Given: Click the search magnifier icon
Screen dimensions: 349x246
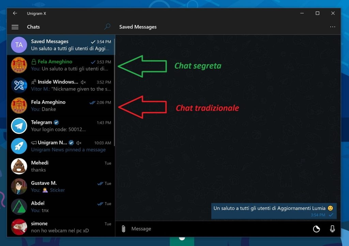Looking at the screenshot, I should point(107,27).
